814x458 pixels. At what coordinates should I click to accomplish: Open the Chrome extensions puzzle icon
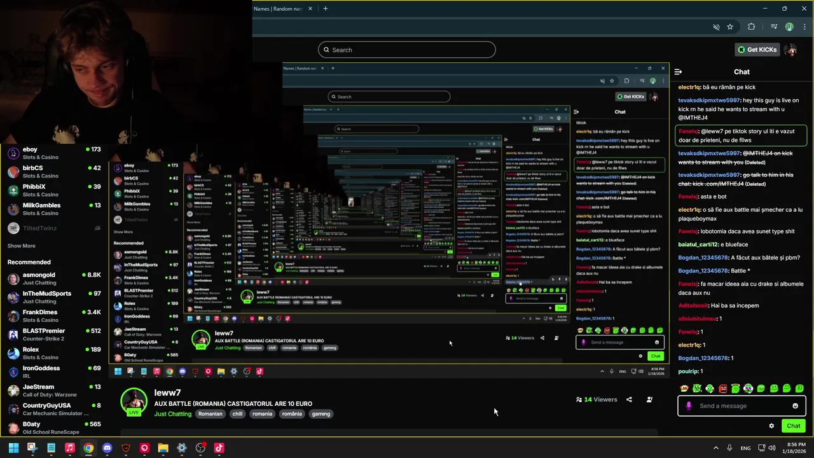(752, 27)
